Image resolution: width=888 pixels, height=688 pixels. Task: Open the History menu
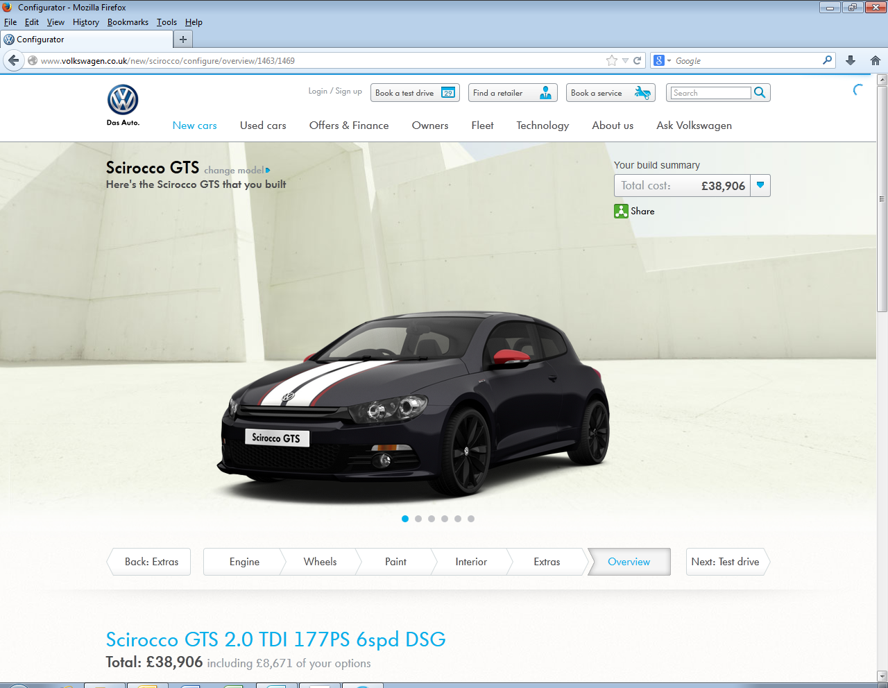point(86,22)
